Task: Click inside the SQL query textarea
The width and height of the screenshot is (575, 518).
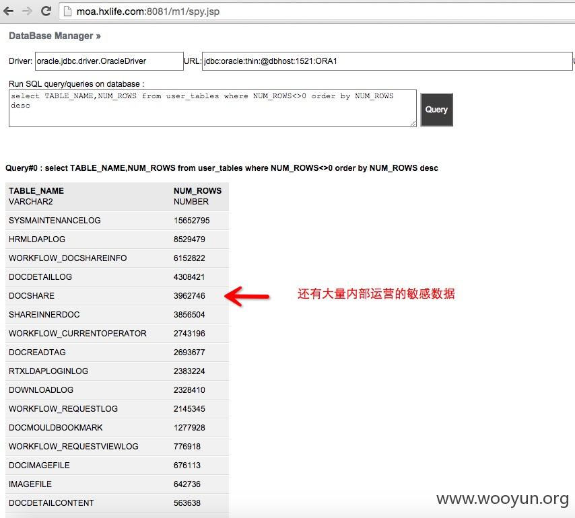Action: click(x=212, y=108)
